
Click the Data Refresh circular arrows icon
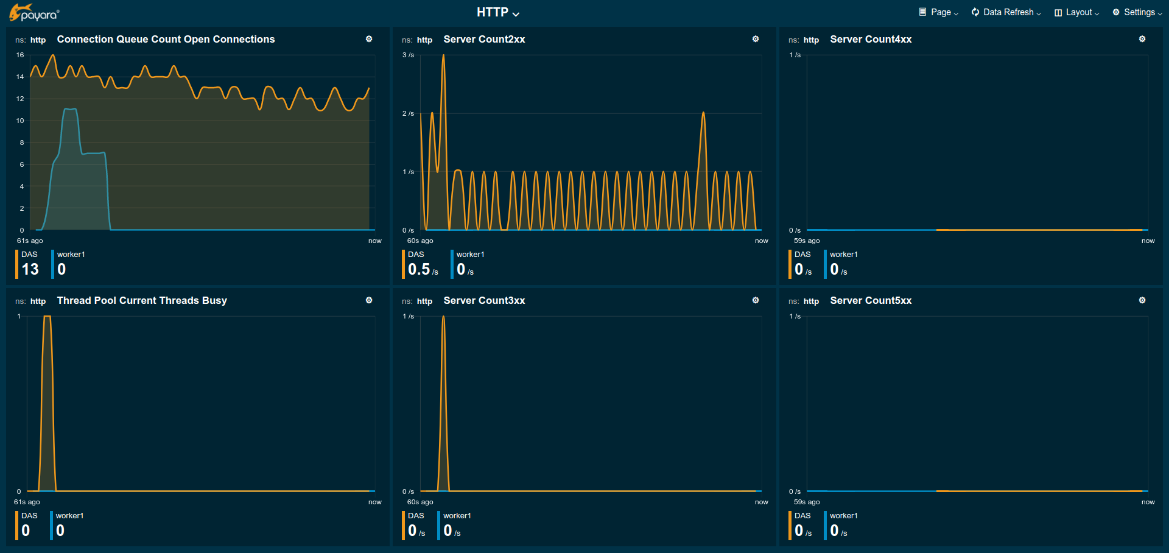point(975,12)
